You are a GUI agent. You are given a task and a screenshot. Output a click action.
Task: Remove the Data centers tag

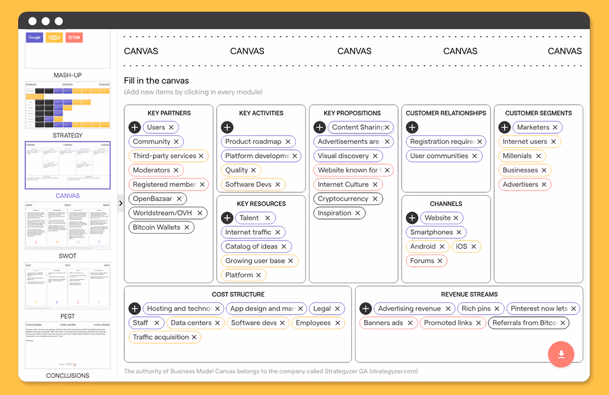(217, 323)
